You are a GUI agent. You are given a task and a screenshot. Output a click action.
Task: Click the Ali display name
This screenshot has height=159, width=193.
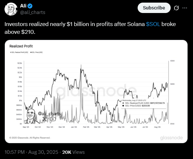coord(23,6)
